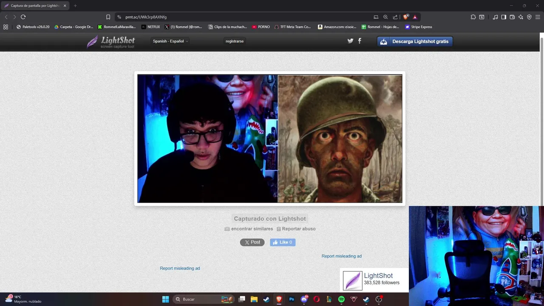Go back with the browser back arrow
Viewport: 544px width, 306px height.
(x=6, y=17)
